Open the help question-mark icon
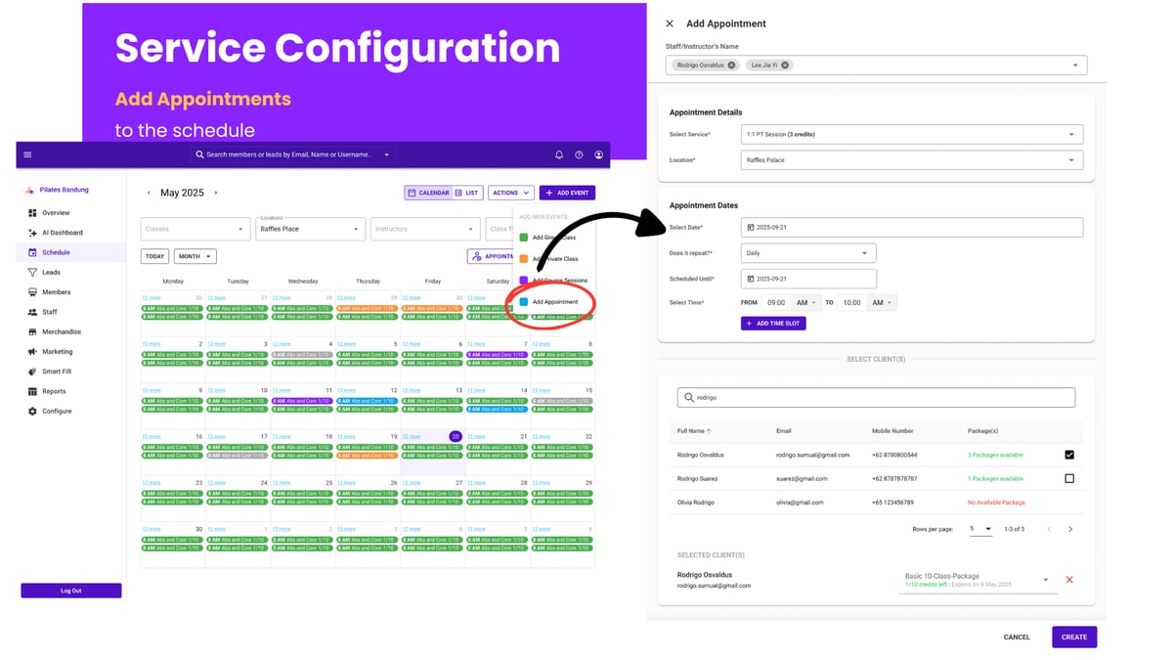 [579, 154]
